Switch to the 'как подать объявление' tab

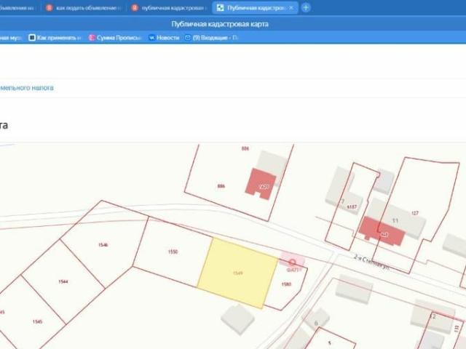[83, 8]
